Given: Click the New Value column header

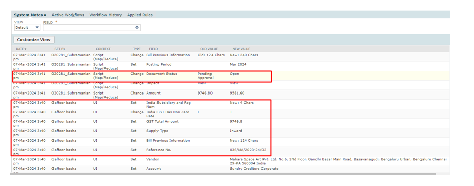Looking at the screenshot, I should [241, 49].
